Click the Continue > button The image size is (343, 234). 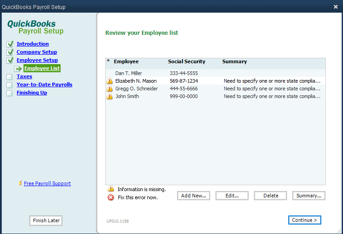(305, 220)
